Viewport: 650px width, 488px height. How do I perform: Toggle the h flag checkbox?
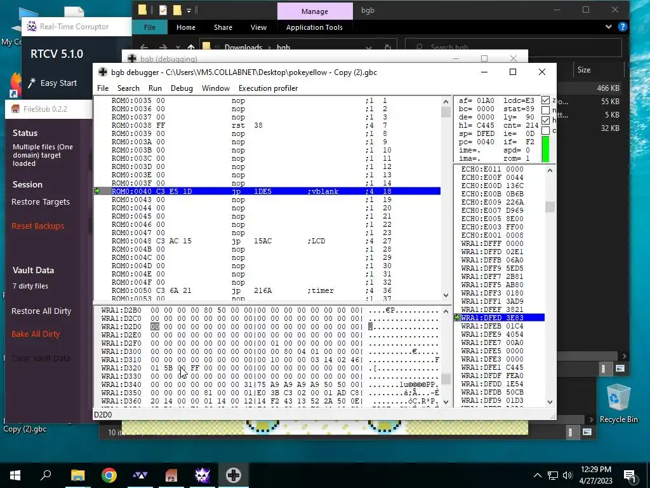(545, 120)
